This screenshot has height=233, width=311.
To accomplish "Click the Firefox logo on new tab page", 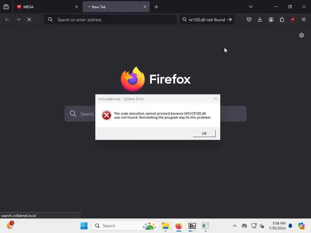I will (133, 79).
